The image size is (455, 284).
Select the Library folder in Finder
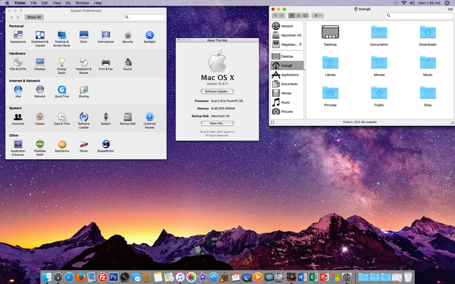(x=330, y=66)
